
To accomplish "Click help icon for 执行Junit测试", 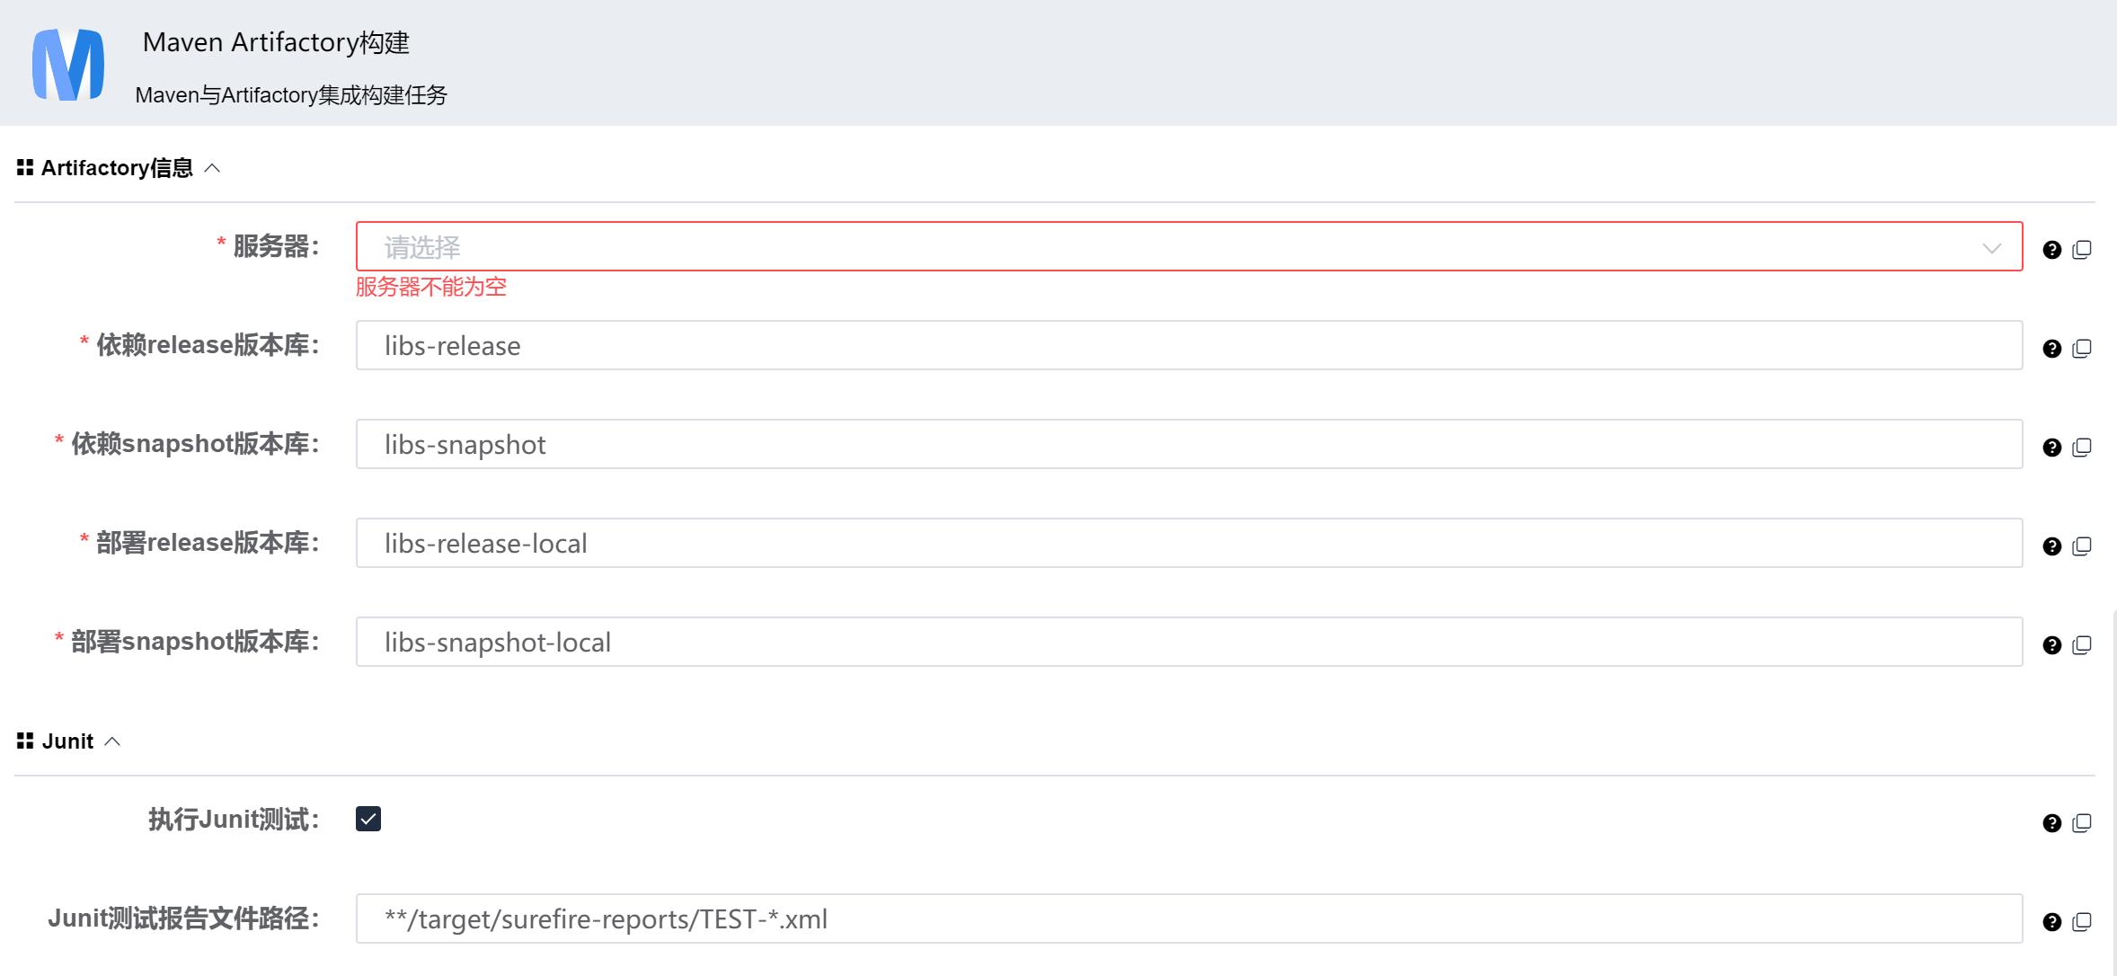I will point(2051,823).
